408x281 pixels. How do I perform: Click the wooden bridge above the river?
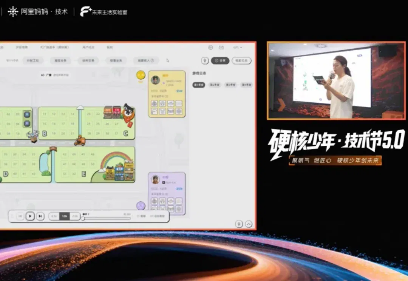(x=53, y=149)
